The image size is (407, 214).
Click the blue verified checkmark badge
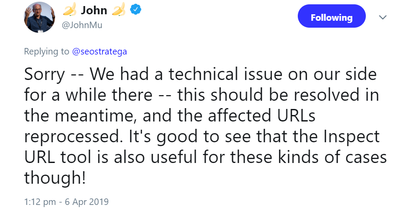(135, 10)
